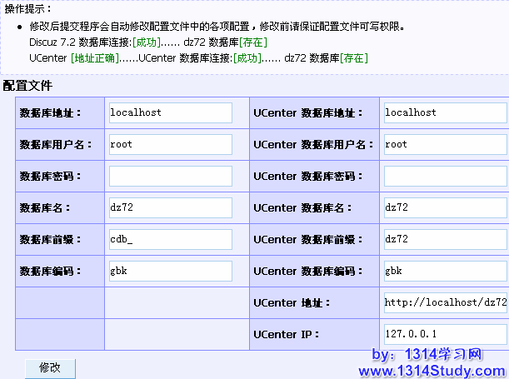Focus the 数据库地址 field containing localhost
The height and width of the screenshot is (379, 509).
tap(170, 112)
